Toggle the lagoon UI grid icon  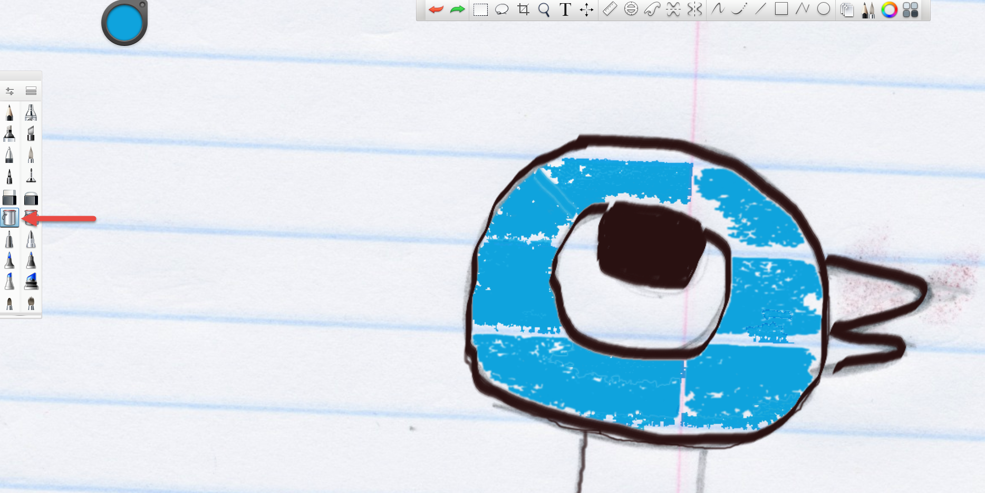coord(911,9)
